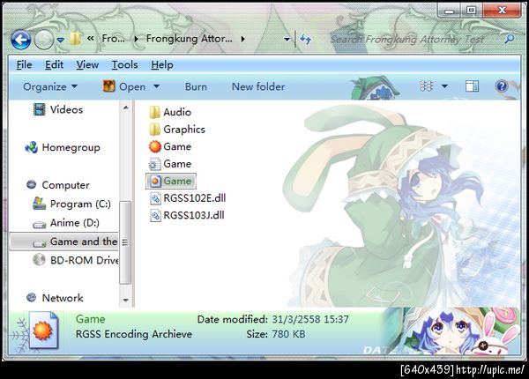Select Videos in the navigation pane

[x=66, y=109]
